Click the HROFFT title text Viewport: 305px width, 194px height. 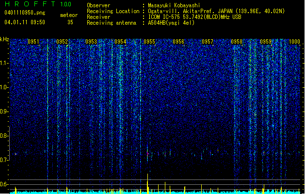click(31, 4)
